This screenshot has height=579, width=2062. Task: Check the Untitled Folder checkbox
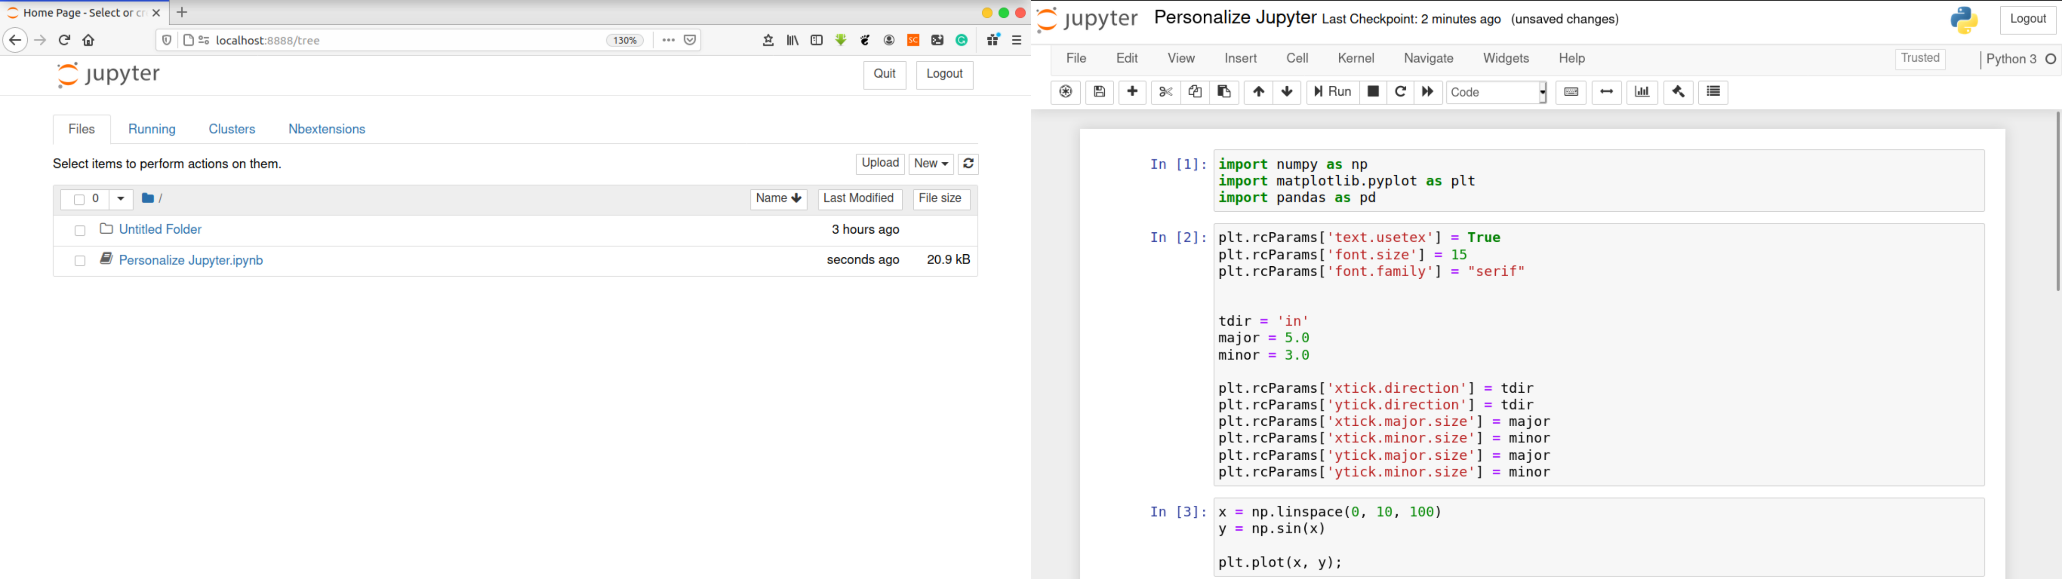(80, 231)
